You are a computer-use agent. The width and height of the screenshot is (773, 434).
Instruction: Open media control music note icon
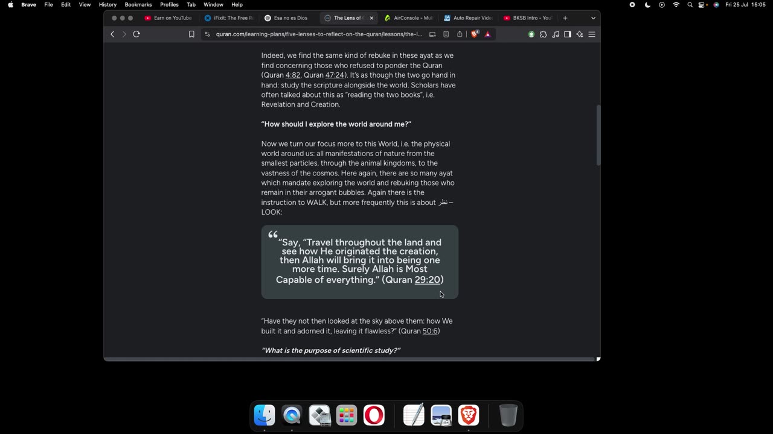tap(556, 34)
